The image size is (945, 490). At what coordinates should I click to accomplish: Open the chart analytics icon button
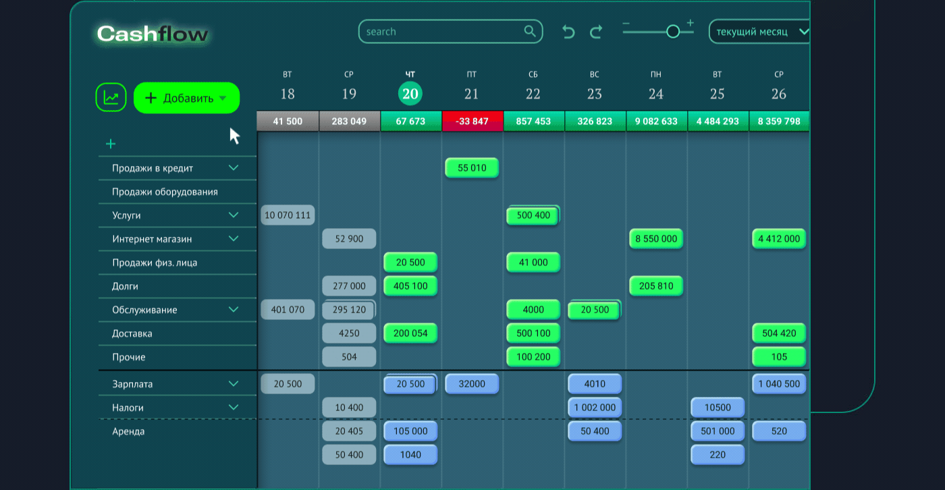pyautogui.click(x=111, y=98)
